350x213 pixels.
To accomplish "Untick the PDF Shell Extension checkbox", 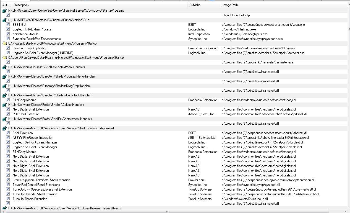I will [8, 114].
